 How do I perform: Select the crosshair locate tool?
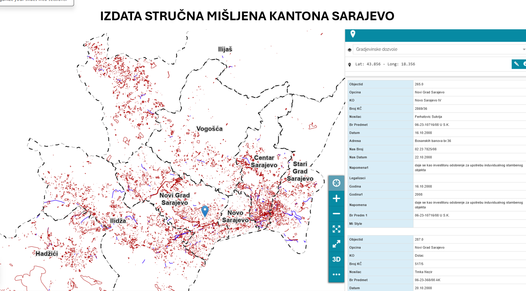coord(336,182)
